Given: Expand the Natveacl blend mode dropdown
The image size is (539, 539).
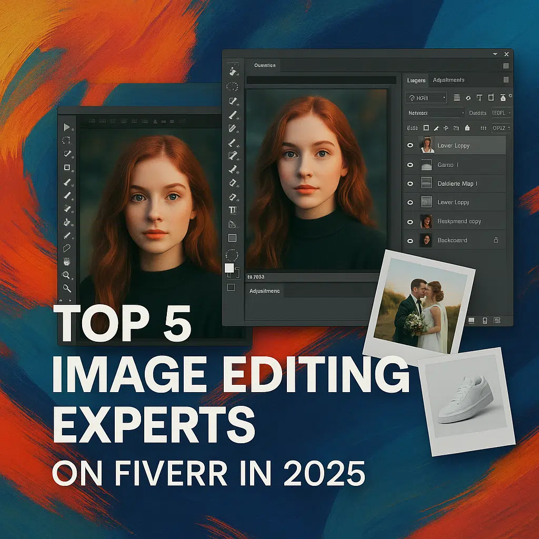Looking at the screenshot, I should point(436,113).
